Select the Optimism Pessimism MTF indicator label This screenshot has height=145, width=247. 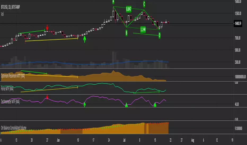click(13, 76)
